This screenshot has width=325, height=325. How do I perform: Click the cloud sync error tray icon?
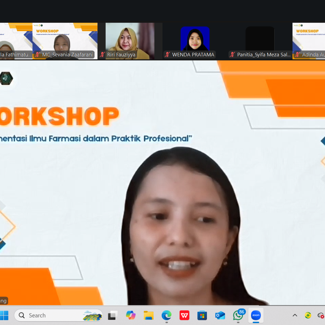pos(321,315)
